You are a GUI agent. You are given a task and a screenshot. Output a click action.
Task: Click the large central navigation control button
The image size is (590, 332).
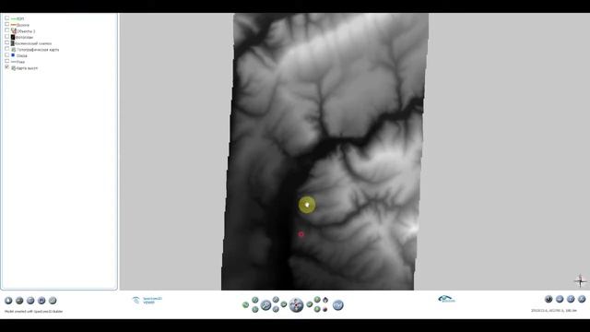[296, 305]
